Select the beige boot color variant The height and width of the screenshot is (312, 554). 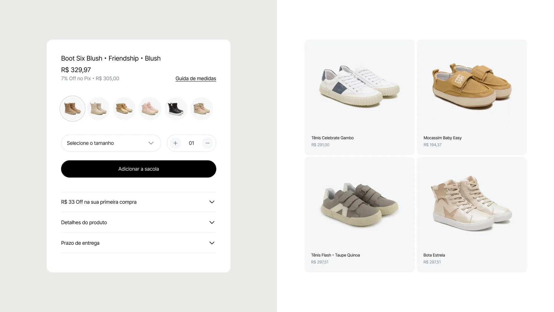coord(98,109)
